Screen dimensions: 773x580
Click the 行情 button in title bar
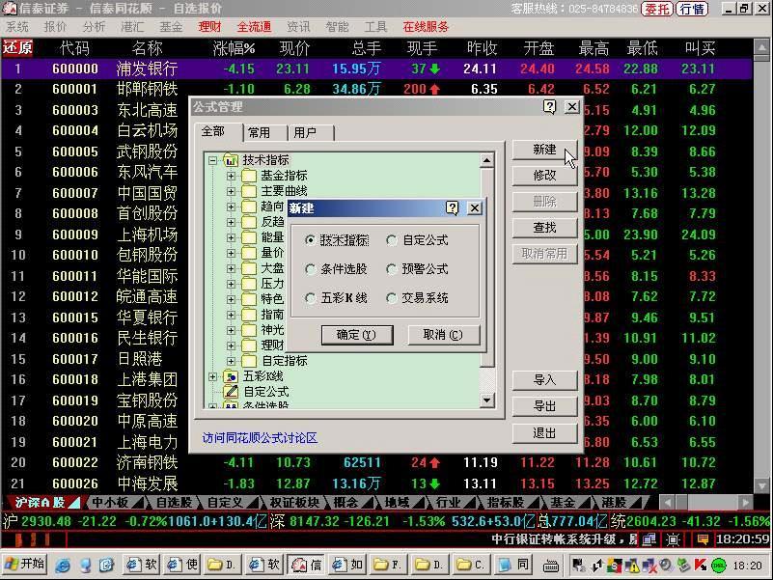click(692, 9)
